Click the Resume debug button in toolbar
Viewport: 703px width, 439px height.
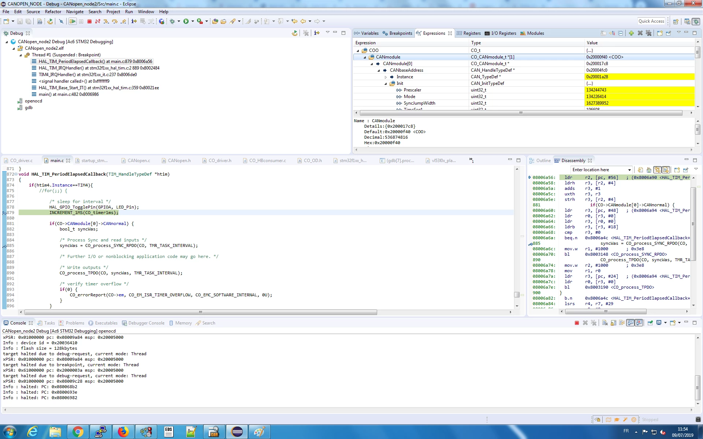pyautogui.click(x=72, y=22)
